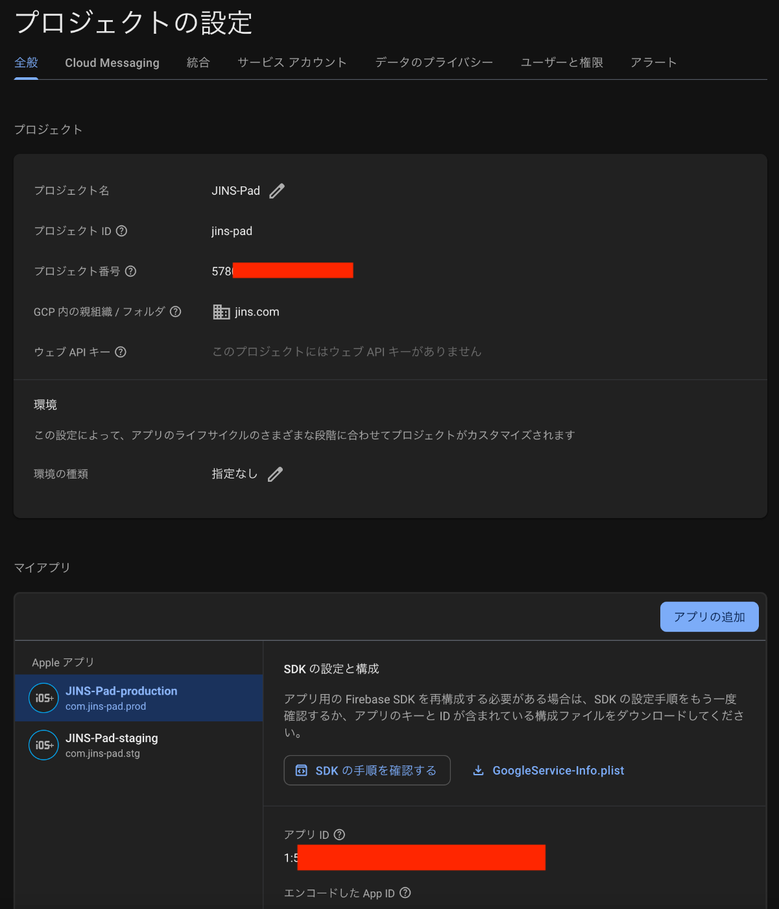Click bundle ID com.jins-pad.prod text

(106, 706)
